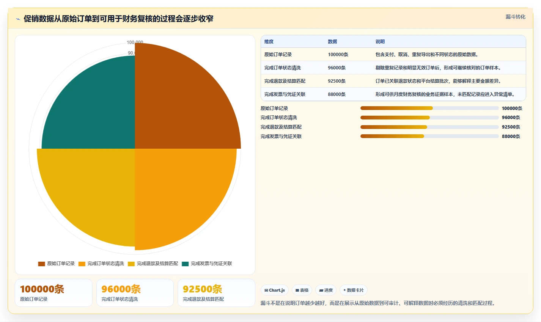
Task: Click description starting 形成可供月度财务复核
Action: [446, 94]
